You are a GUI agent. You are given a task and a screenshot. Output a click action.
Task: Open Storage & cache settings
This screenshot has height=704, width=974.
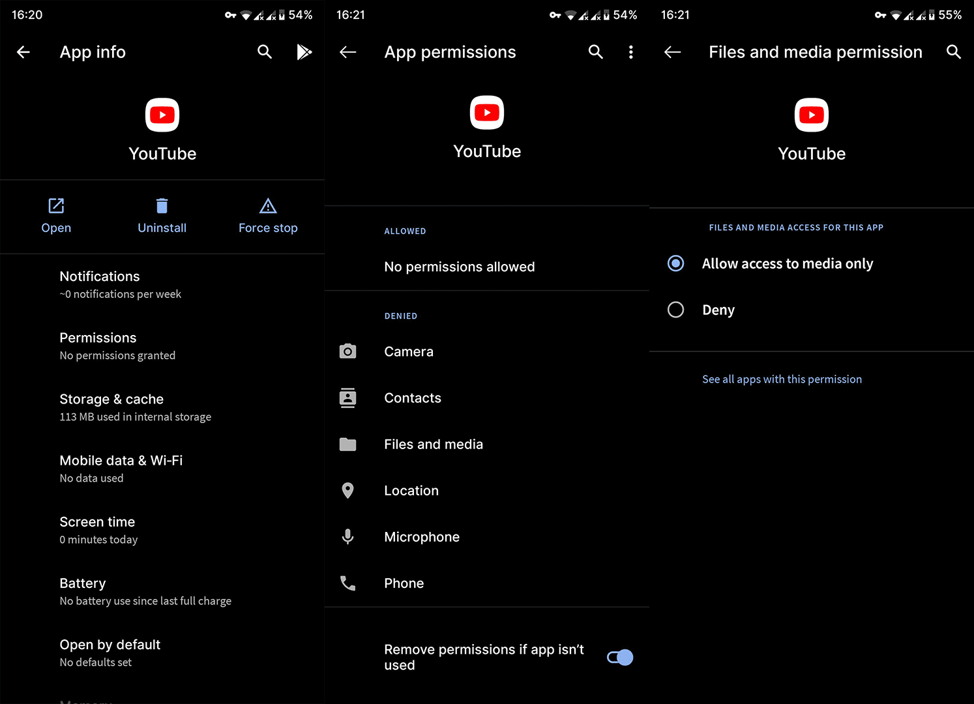point(111,407)
